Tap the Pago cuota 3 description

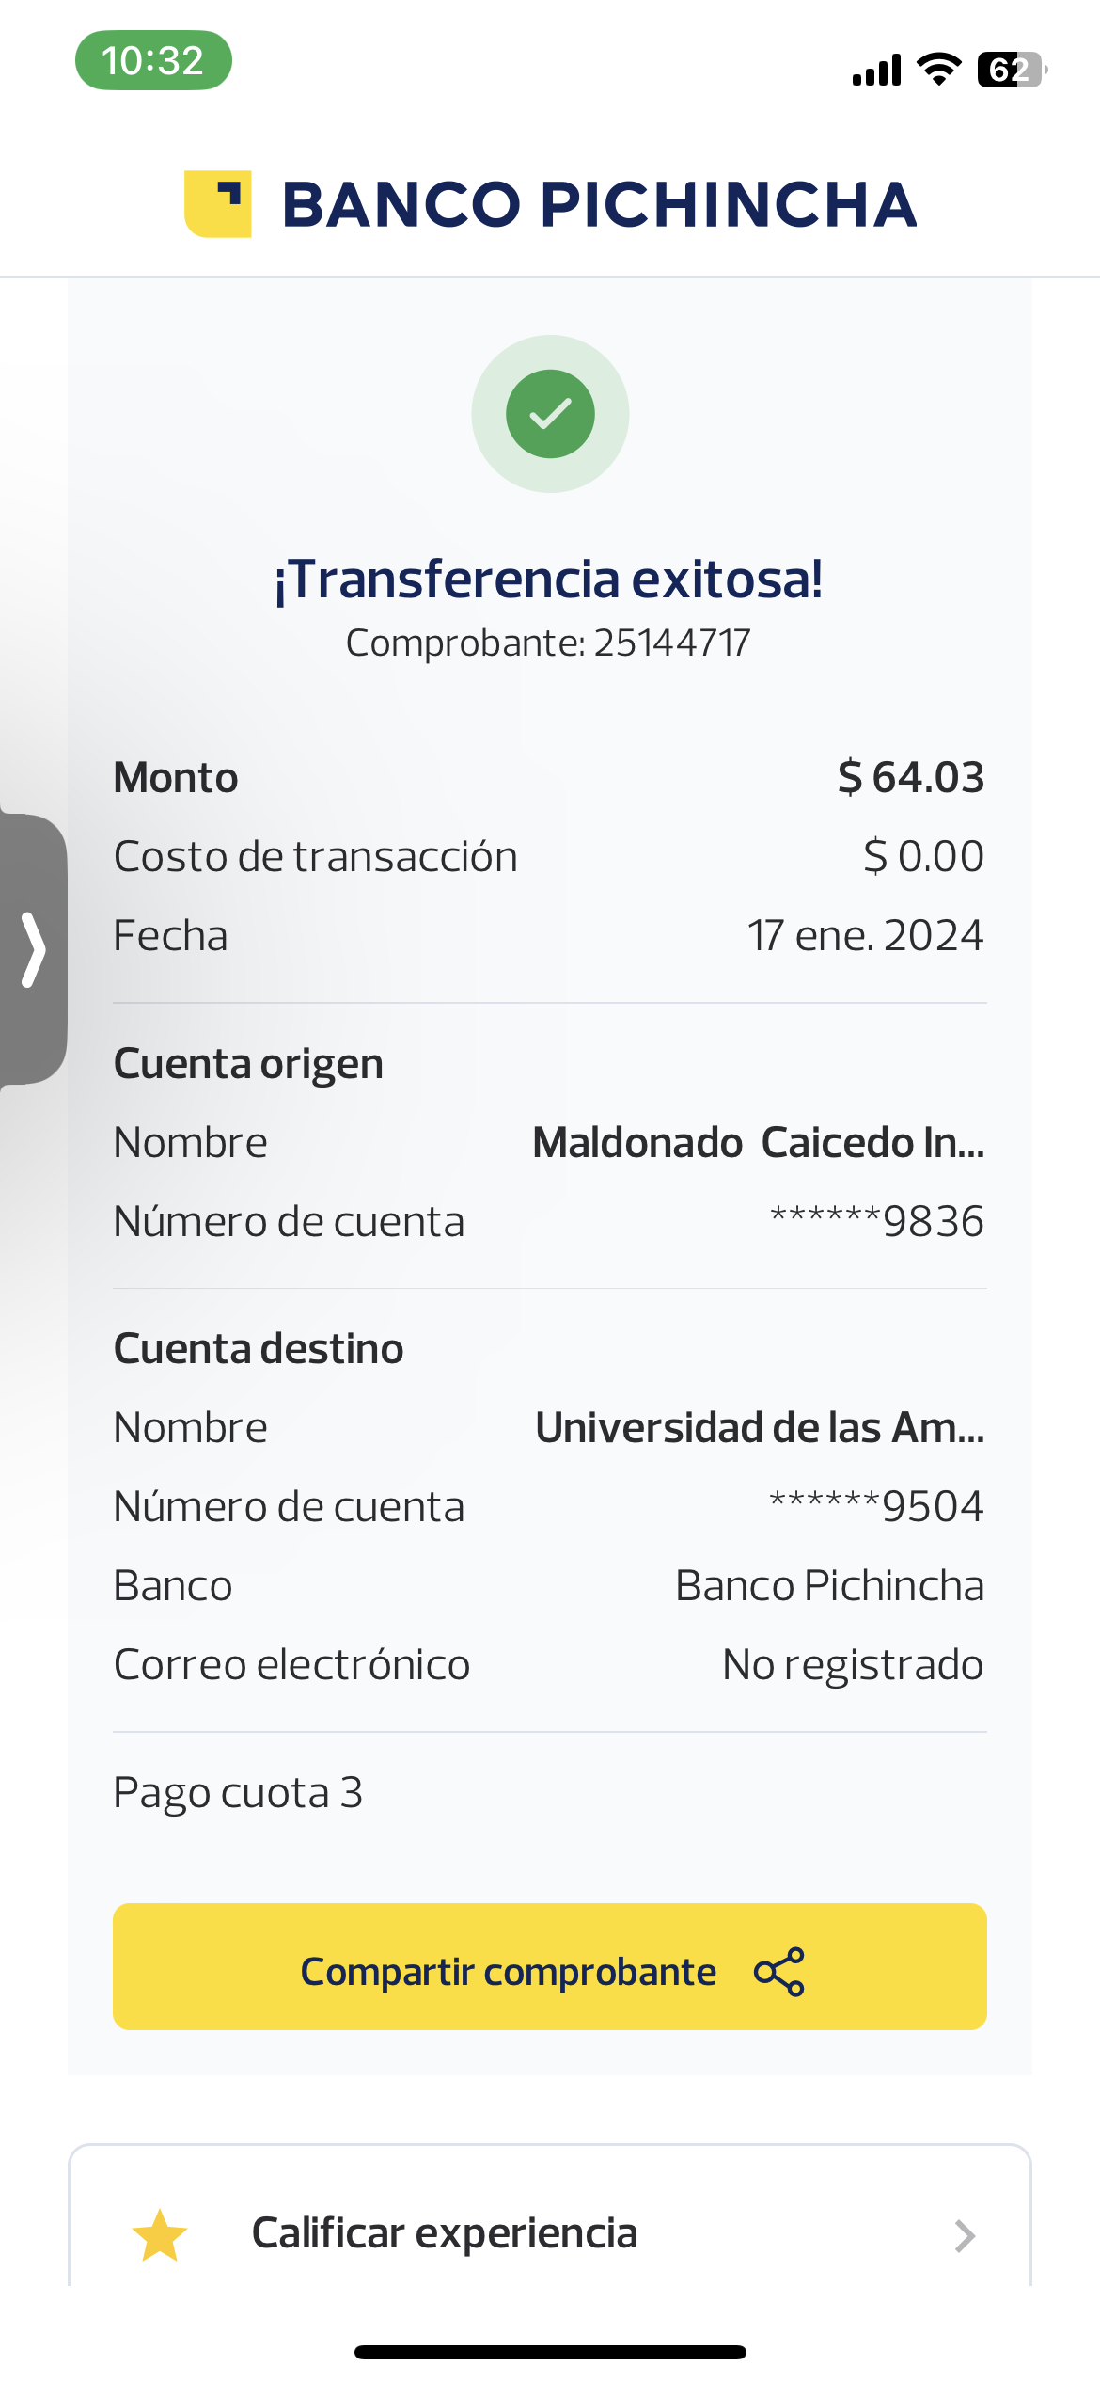coord(238,1792)
